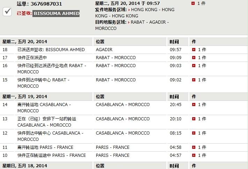Click the May 19, 2014 date header
This screenshot has height=169, width=248.
point(25,97)
